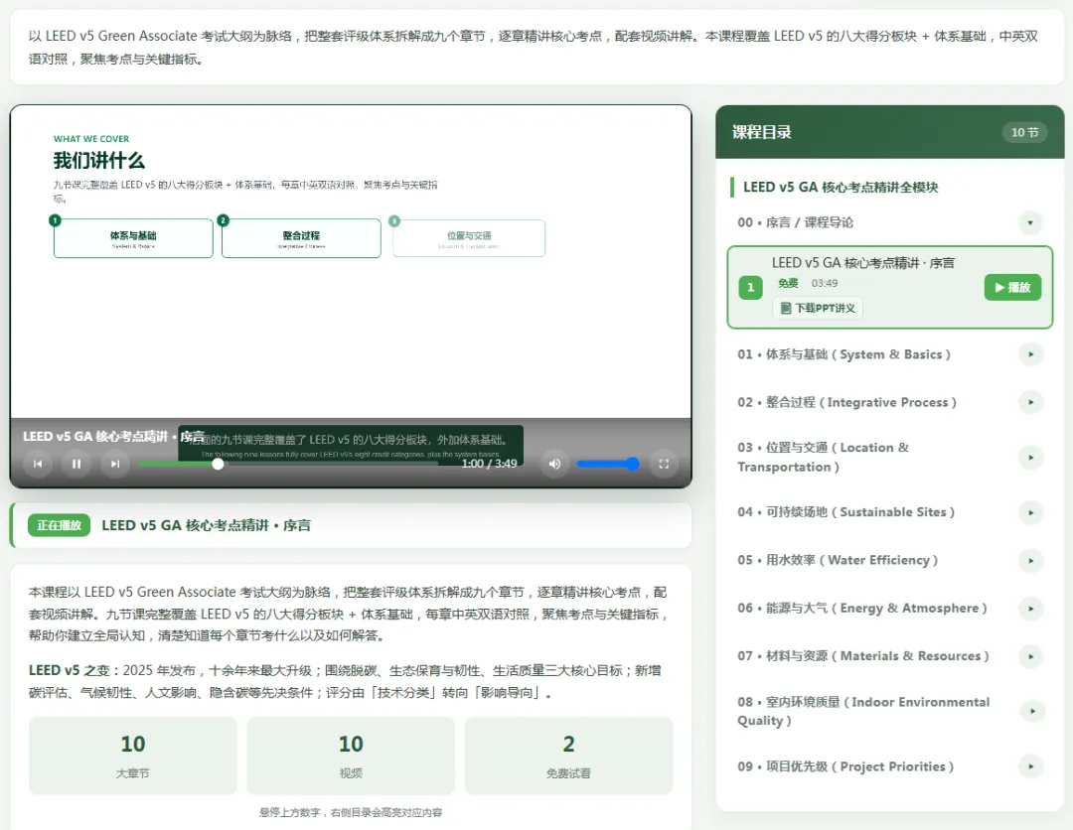Mute the video volume speaker icon
Image resolution: width=1073 pixels, height=830 pixels.
tap(554, 464)
